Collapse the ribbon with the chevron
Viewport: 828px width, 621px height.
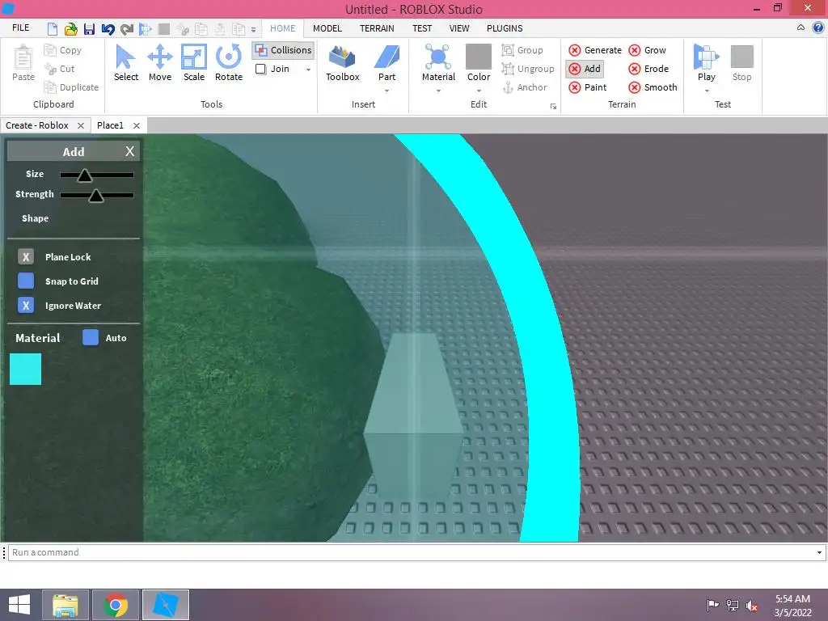click(x=801, y=27)
